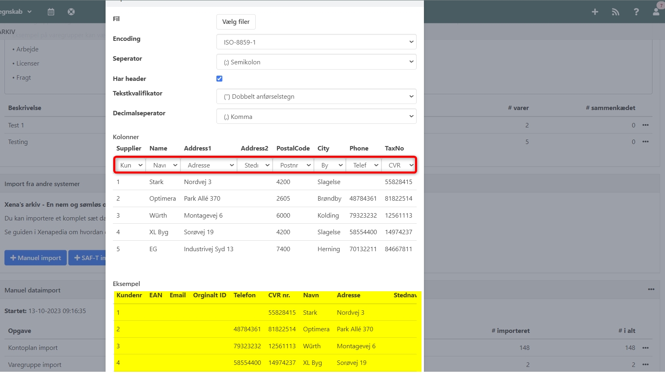
Task: Select the Testing row in the list
Action: click(18, 142)
